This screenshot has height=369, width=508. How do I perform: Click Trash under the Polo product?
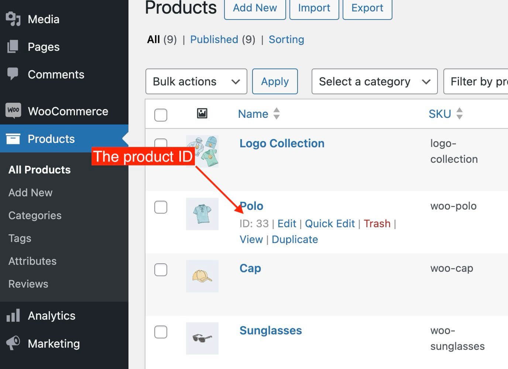pyautogui.click(x=377, y=223)
